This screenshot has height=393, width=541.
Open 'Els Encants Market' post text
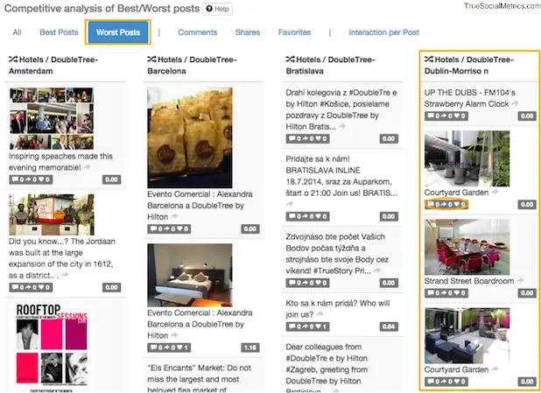(x=200, y=379)
